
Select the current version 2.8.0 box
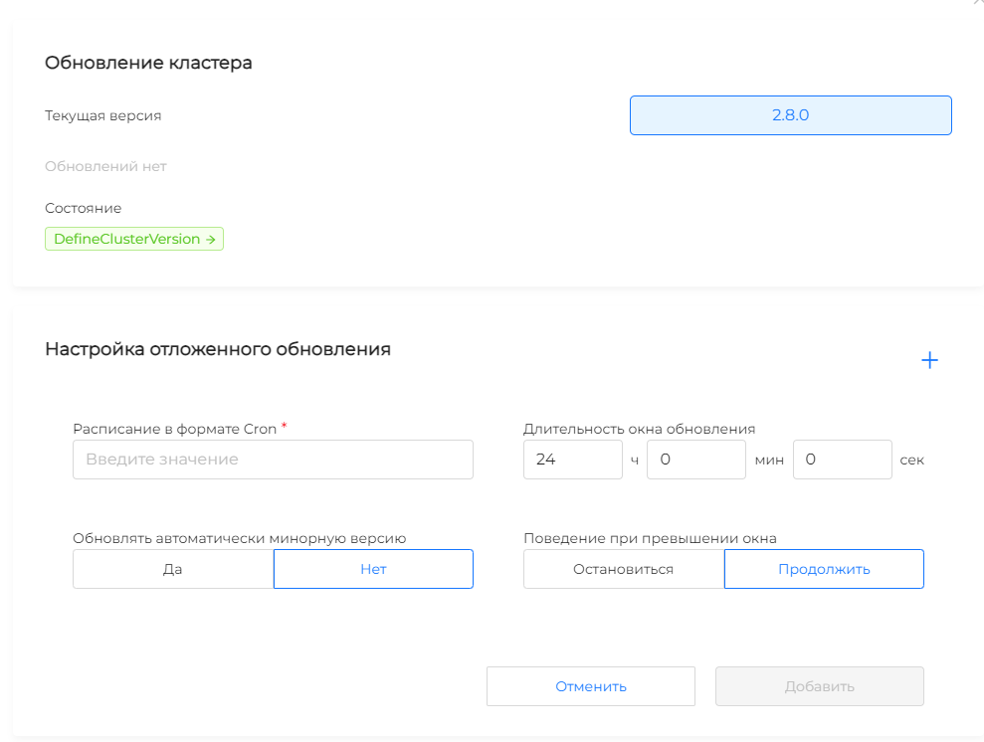(x=790, y=115)
